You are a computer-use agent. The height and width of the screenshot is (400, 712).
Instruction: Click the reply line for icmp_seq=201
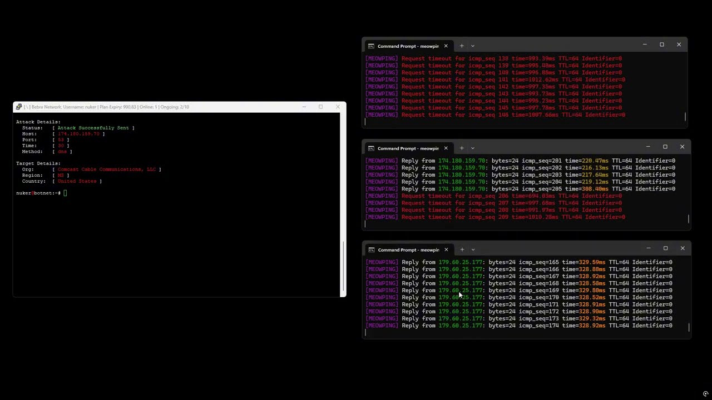[520, 161]
